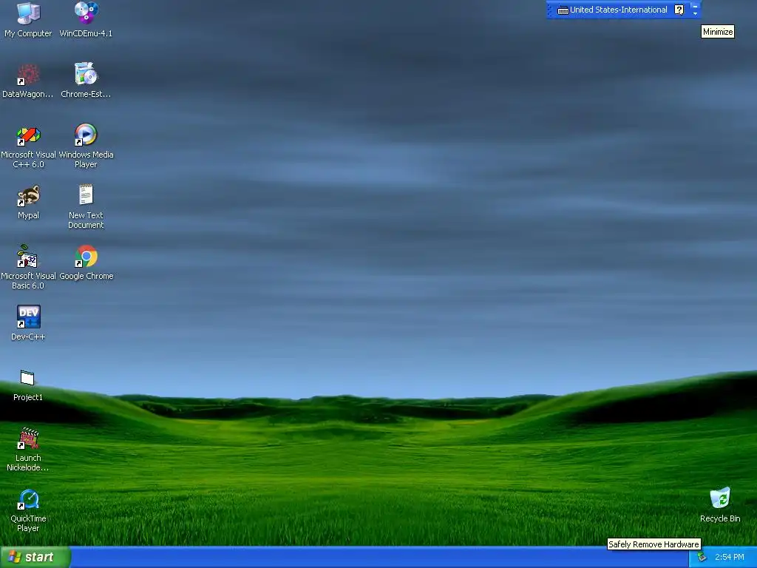Click the language bar grip handle
757x568 pixels.
549,10
